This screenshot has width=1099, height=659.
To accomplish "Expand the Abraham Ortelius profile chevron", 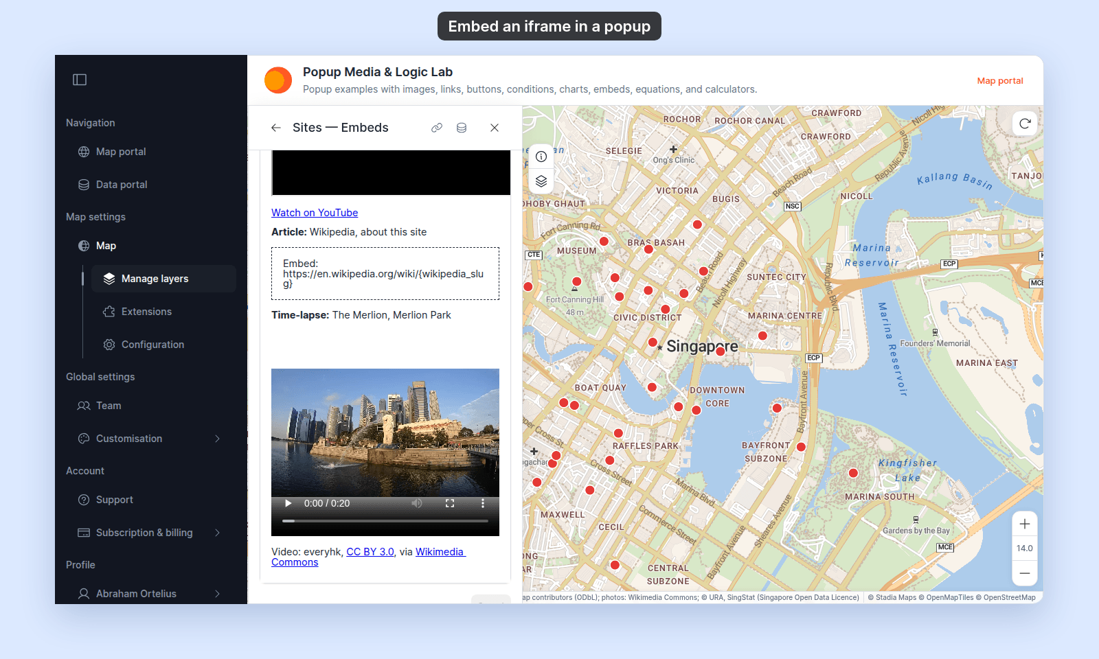I will [x=218, y=594].
